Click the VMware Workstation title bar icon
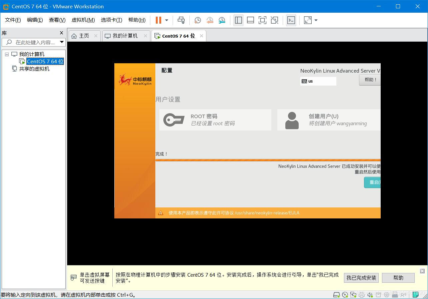The image size is (428, 299). point(6,6)
